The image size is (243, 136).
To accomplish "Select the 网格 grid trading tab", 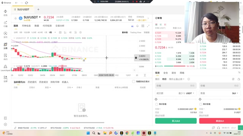I will 182,73.
